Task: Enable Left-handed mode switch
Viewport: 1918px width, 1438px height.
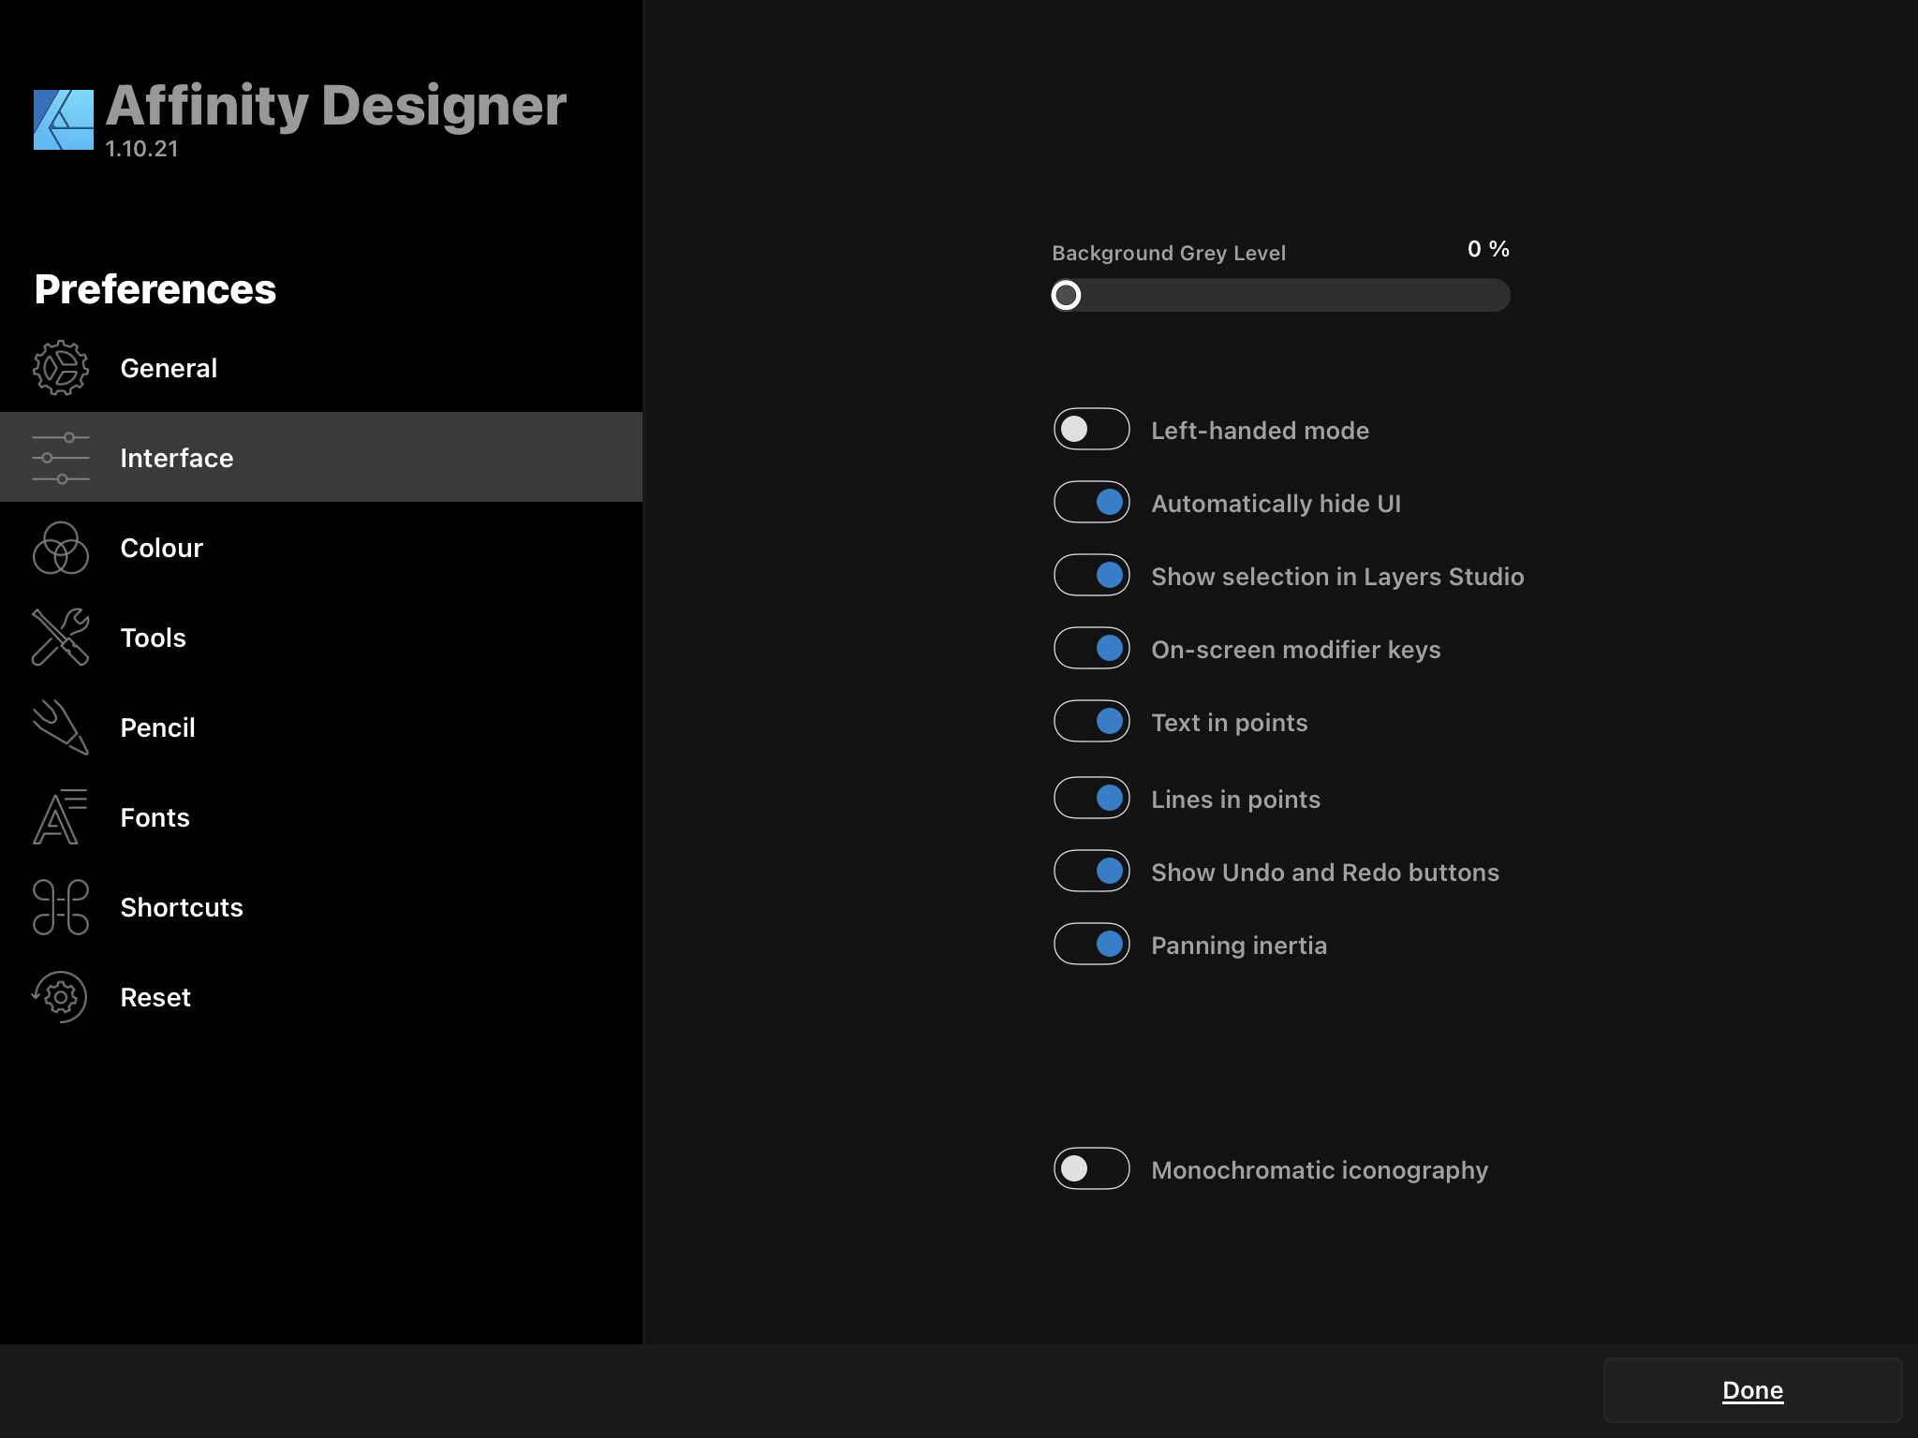Action: (1092, 429)
